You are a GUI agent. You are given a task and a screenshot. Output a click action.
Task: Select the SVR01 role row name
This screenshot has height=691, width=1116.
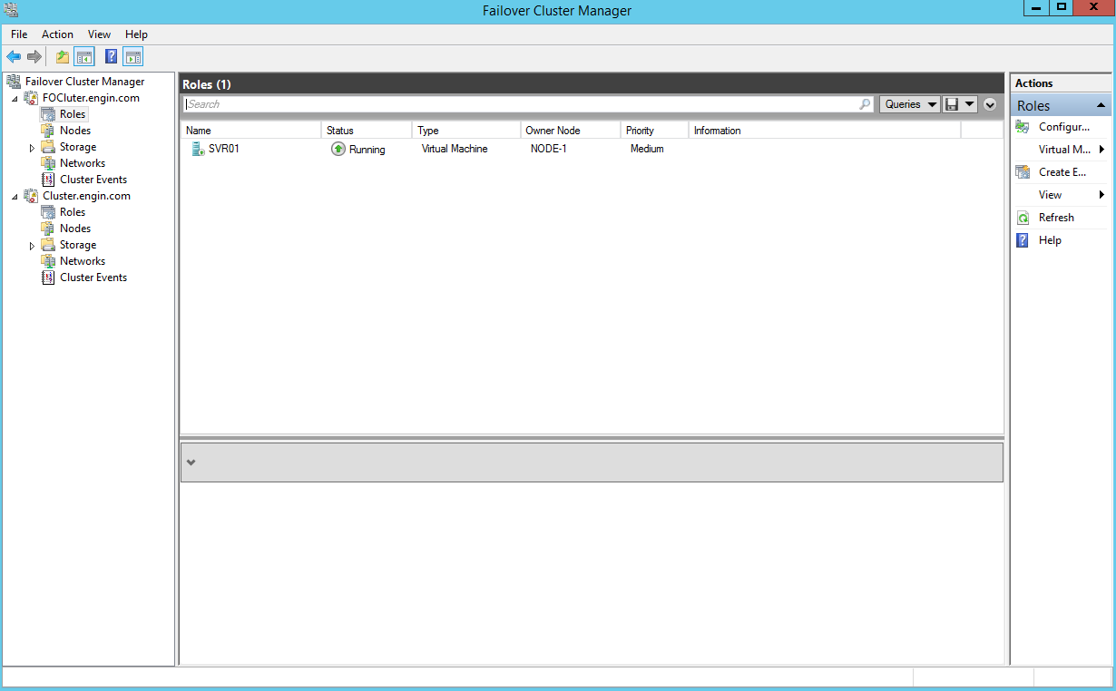(224, 149)
